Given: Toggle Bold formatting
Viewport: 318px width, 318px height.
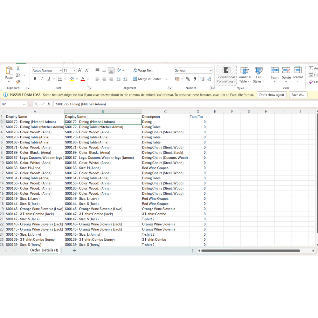Looking at the screenshot, I should 35,79.
